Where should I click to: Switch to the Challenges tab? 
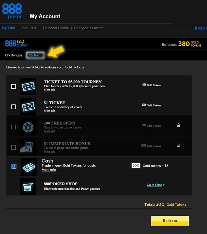click(13, 55)
